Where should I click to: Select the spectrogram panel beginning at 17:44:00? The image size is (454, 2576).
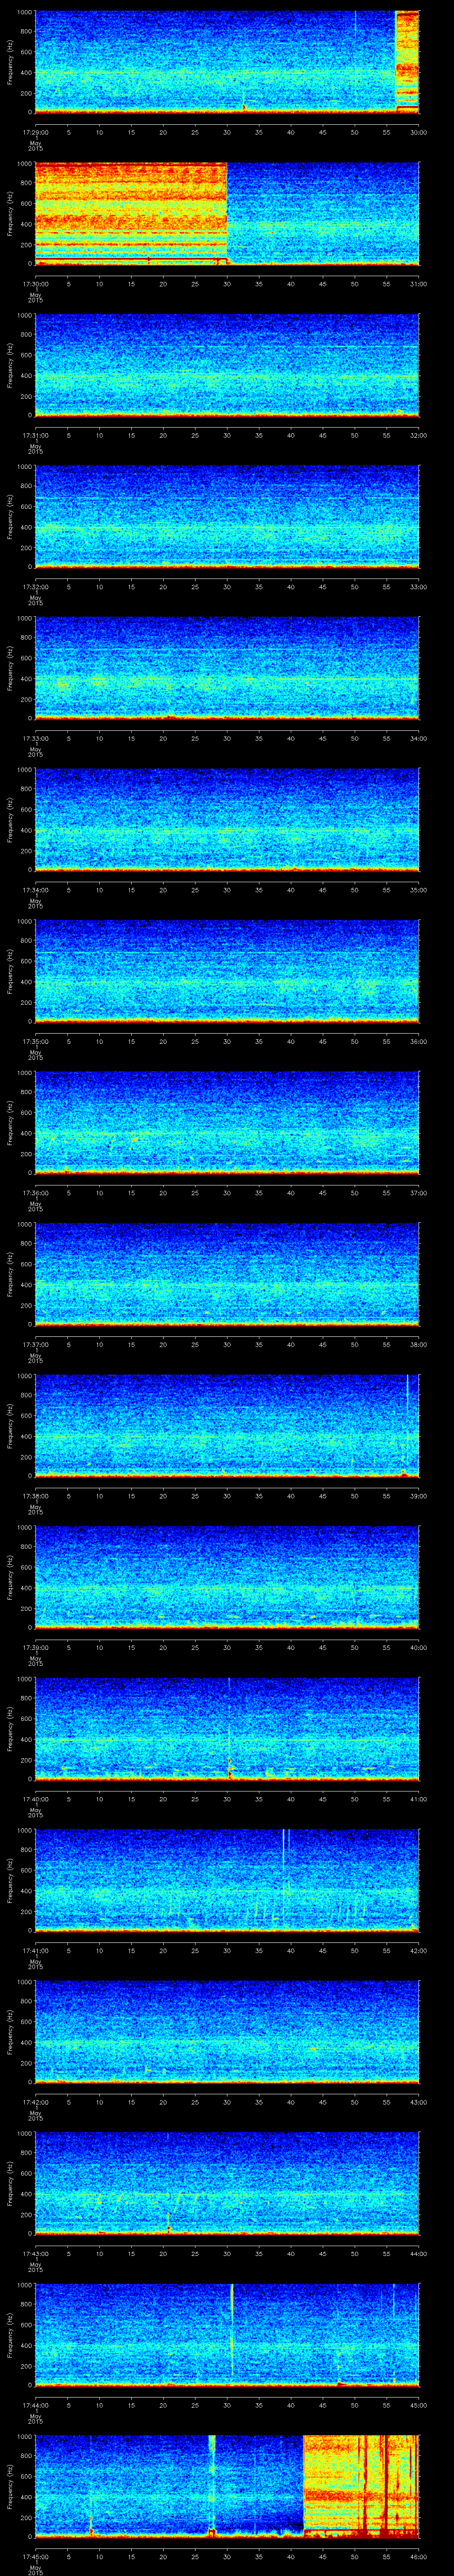coord(227,2335)
